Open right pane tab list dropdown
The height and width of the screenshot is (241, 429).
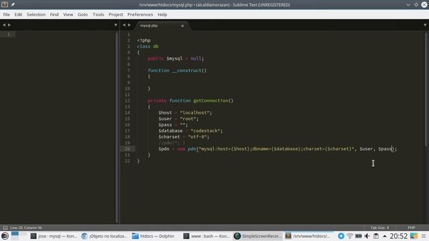(x=425, y=25)
